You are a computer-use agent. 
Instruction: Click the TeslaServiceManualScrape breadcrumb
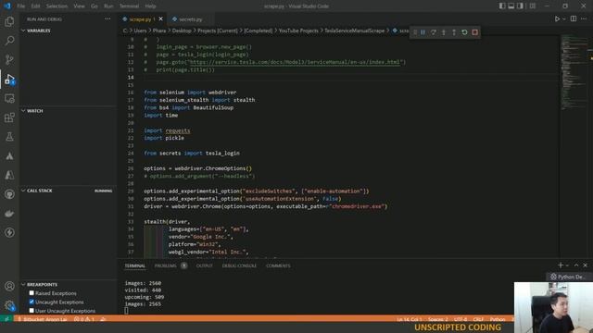click(354, 31)
